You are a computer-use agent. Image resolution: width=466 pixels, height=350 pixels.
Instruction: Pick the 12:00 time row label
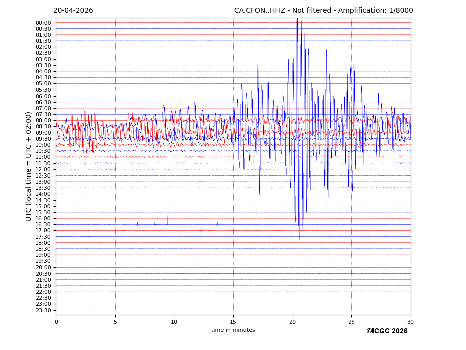point(43,169)
